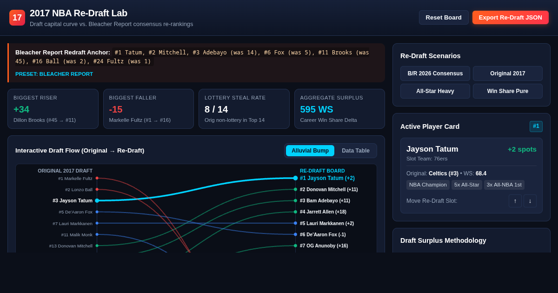The image size is (558, 293).
Task: Switch to the Alluvial Bump view
Action: 310,151
